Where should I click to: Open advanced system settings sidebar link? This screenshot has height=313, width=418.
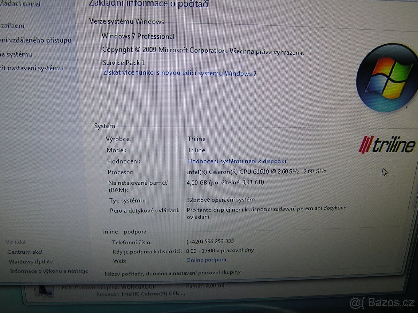click(x=31, y=68)
